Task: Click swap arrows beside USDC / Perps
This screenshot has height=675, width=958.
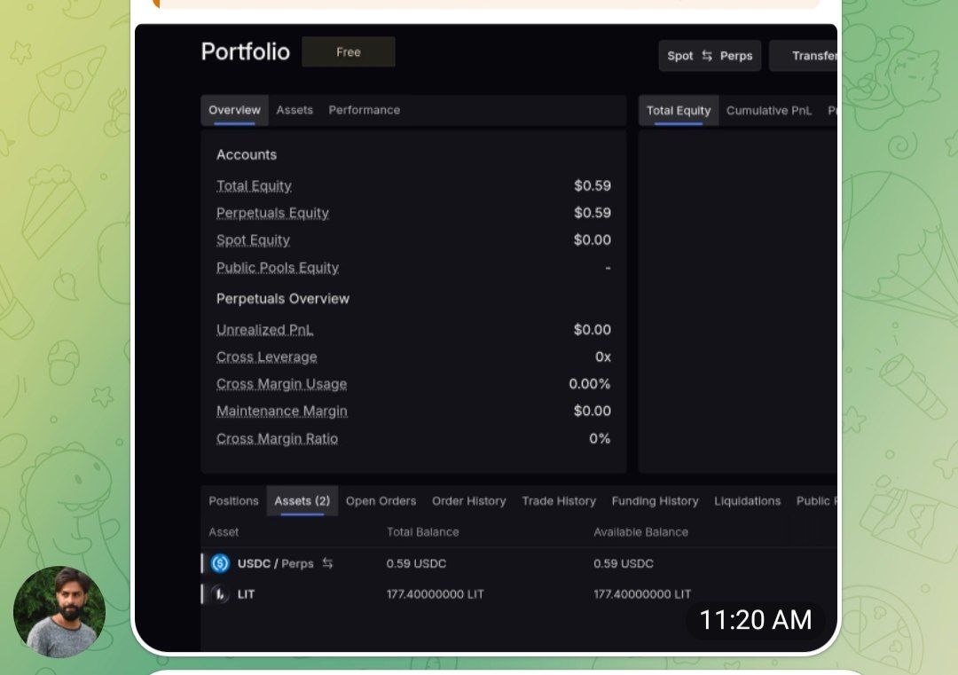Action: coord(327,563)
